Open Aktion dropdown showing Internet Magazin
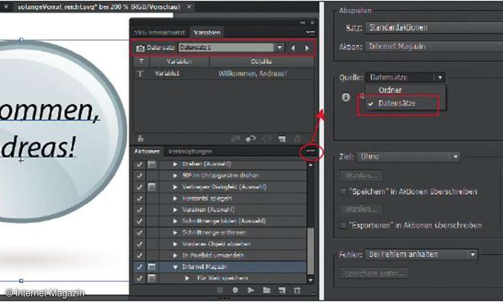 coord(434,47)
